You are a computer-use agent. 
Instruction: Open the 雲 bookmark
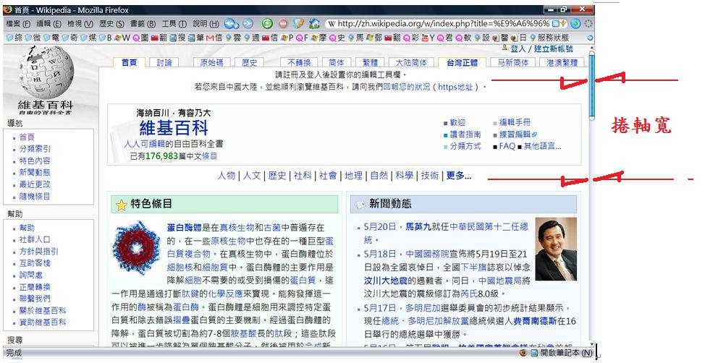pyautogui.click(x=232, y=38)
